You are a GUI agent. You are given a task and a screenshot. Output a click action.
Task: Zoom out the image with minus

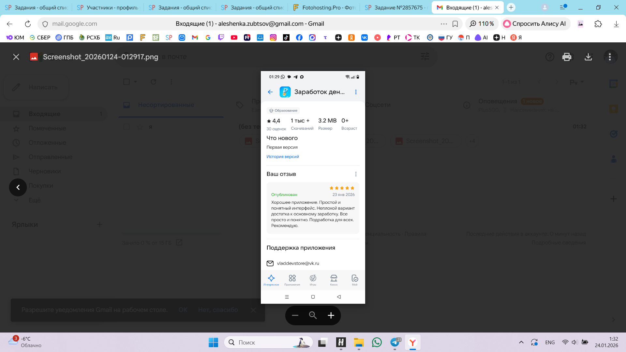295,315
